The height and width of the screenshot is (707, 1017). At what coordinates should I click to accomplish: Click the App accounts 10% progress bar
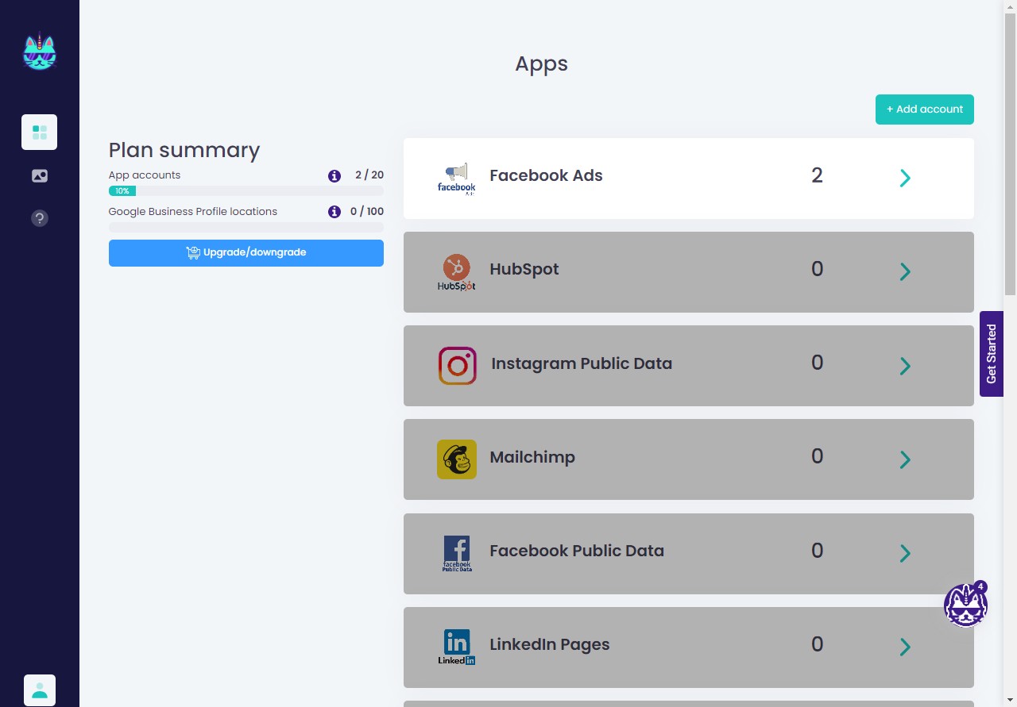pos(246,190)
